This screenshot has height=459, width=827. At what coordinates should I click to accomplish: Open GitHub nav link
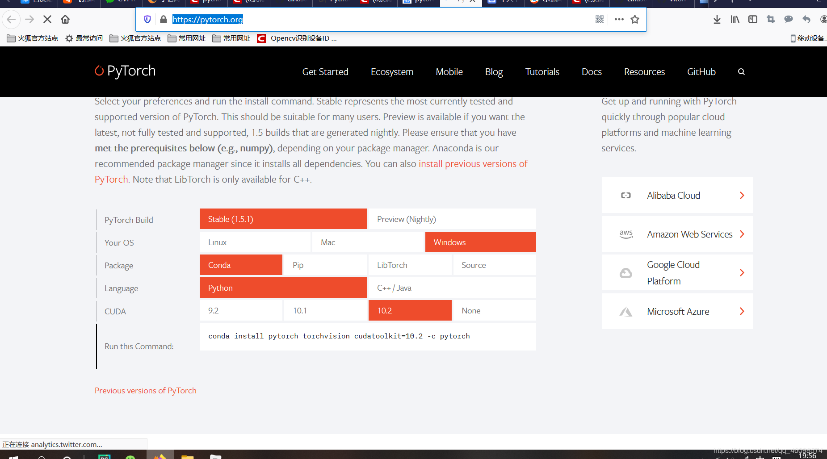701,72
